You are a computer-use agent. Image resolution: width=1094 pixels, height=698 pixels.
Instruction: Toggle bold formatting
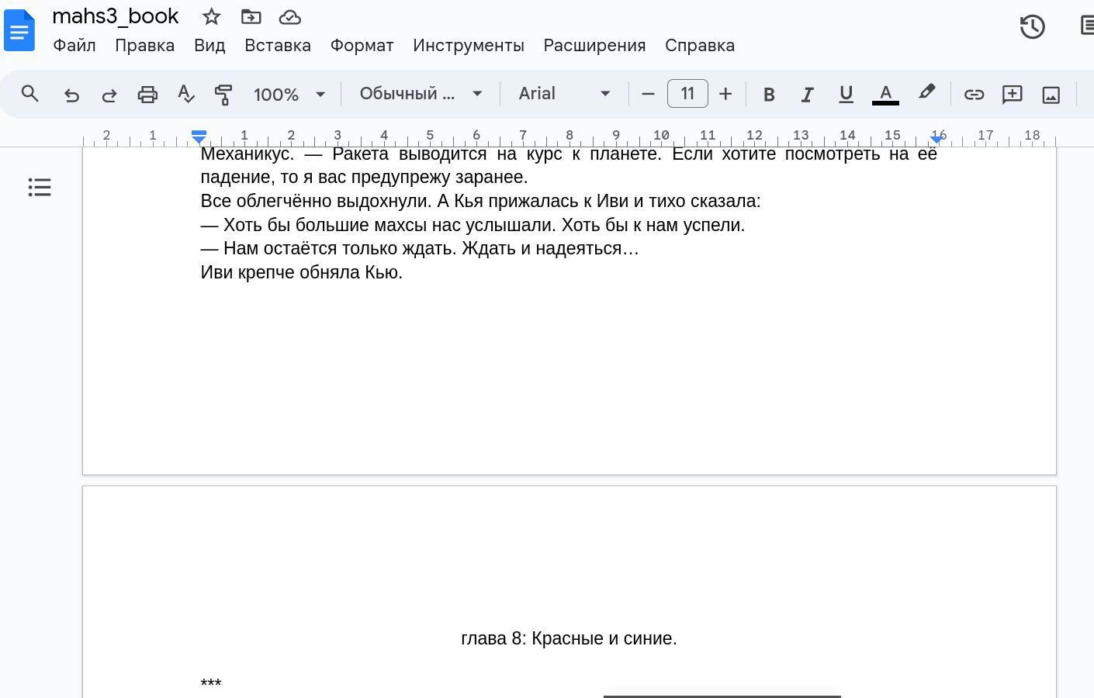(x=769, y=95)
